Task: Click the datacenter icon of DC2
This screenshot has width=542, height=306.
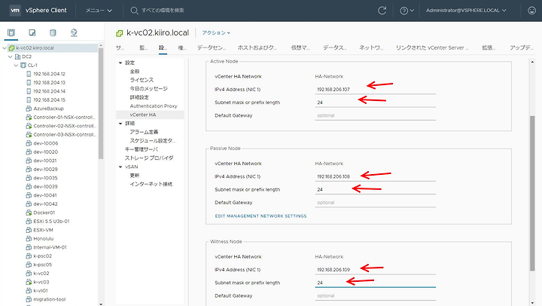Action: 17,57
